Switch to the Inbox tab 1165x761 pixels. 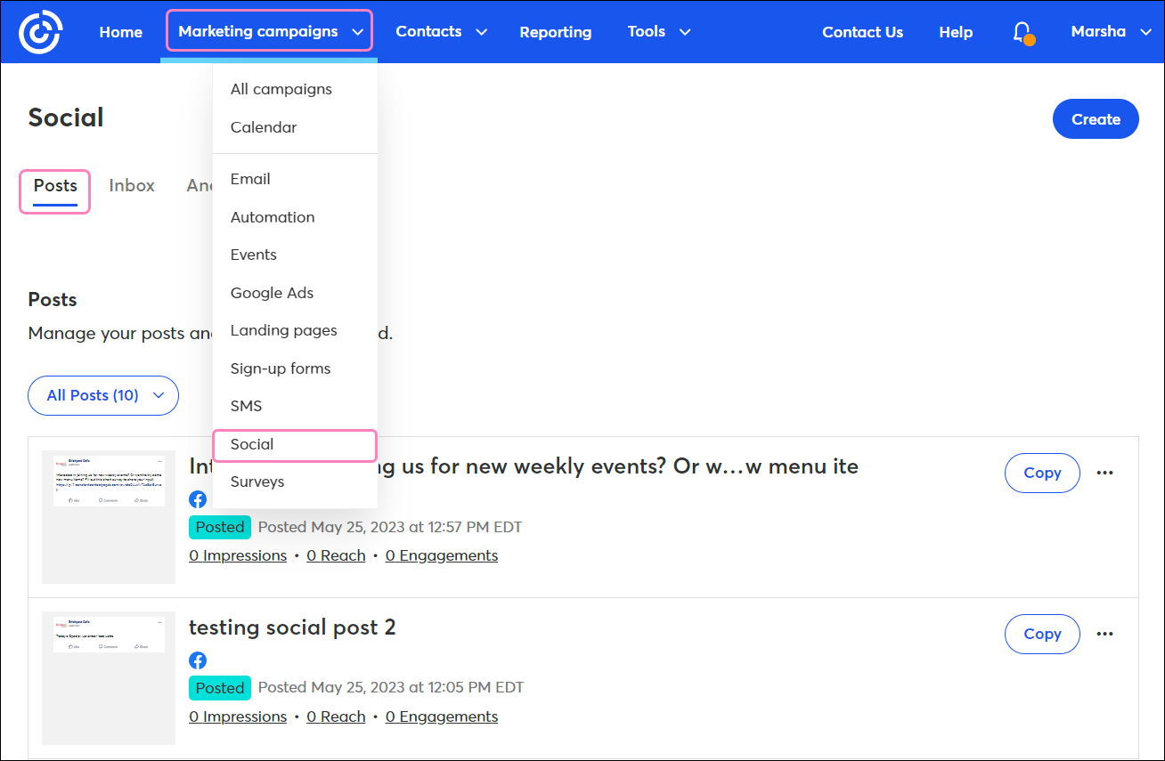[132, 185]
